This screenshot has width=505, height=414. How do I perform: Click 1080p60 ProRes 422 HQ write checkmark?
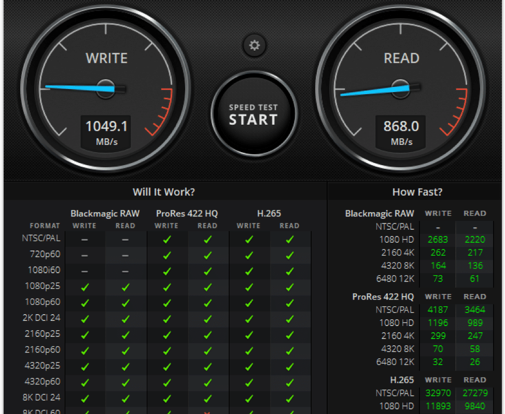167,303
